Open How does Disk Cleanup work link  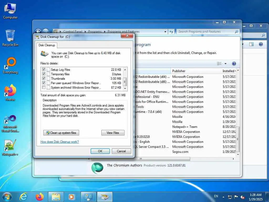(60, 142)
